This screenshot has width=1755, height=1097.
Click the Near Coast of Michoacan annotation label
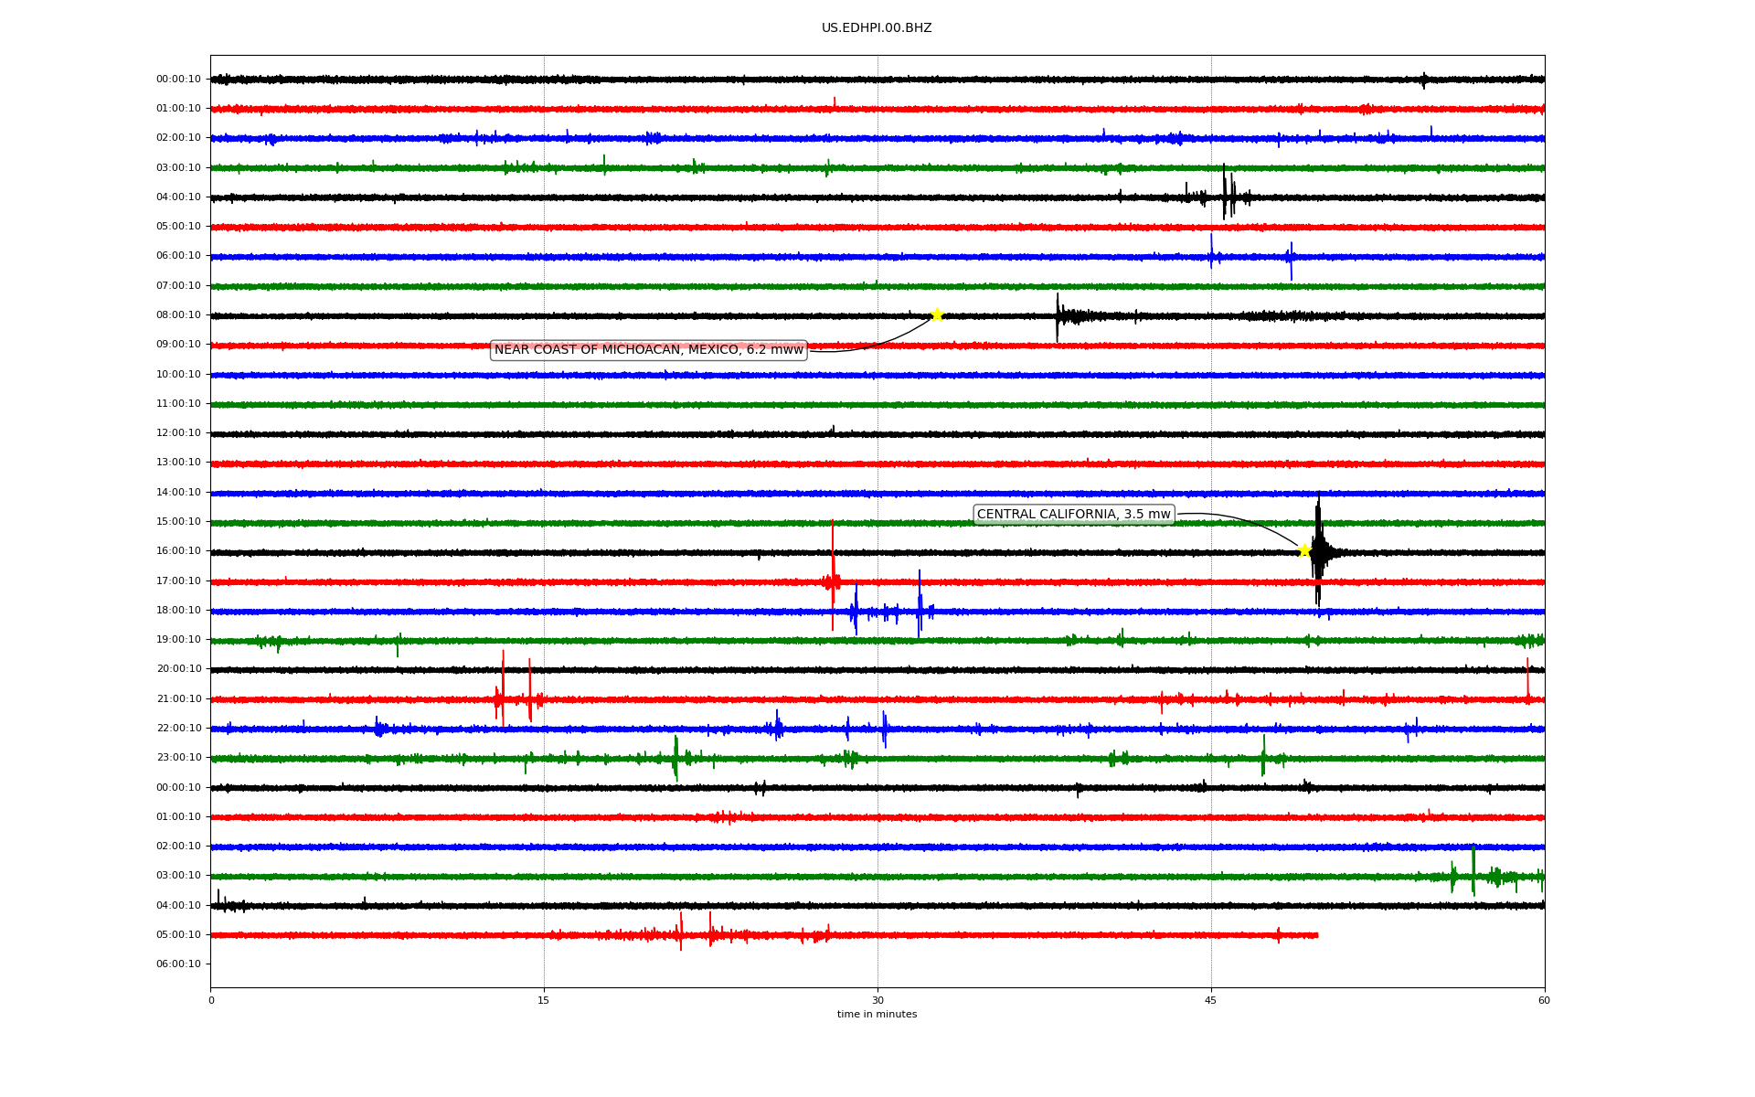(648, 350)
